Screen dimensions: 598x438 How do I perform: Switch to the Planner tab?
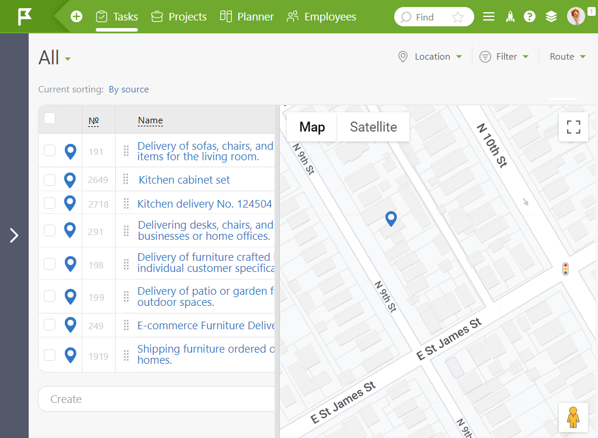click(x=247, y=17)
